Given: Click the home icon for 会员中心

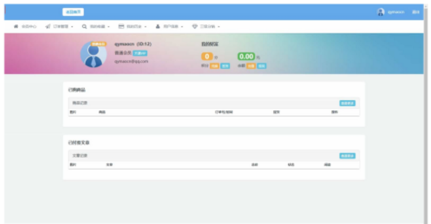Looking at the screenshot, I should pos(16,26).
